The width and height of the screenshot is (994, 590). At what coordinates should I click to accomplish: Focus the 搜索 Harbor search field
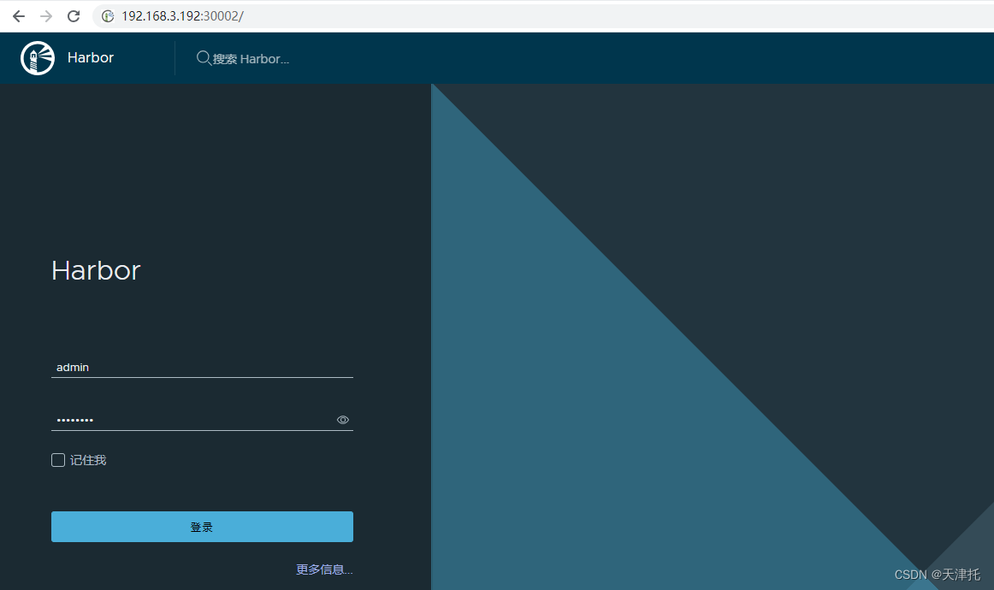click(251, 59)
